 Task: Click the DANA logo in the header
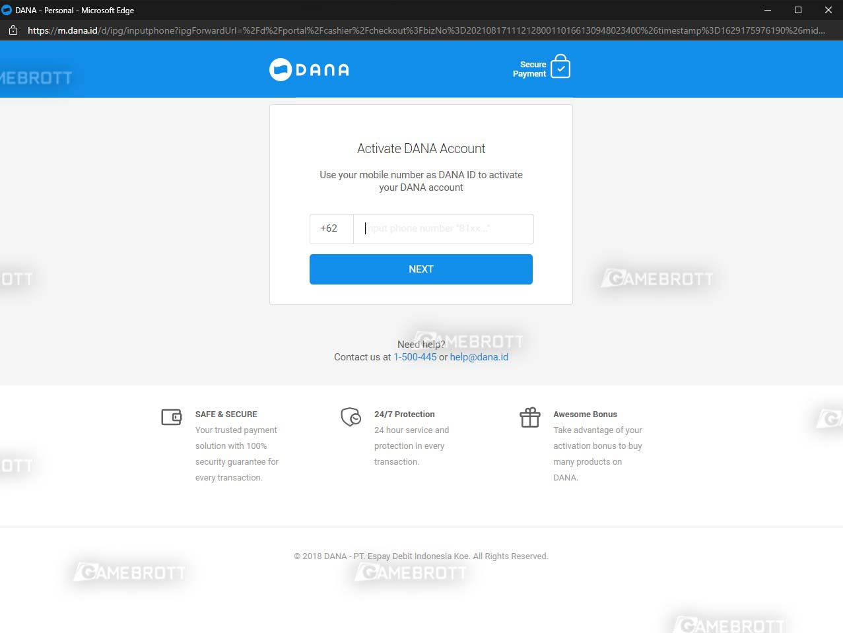(x=309, y=69)
